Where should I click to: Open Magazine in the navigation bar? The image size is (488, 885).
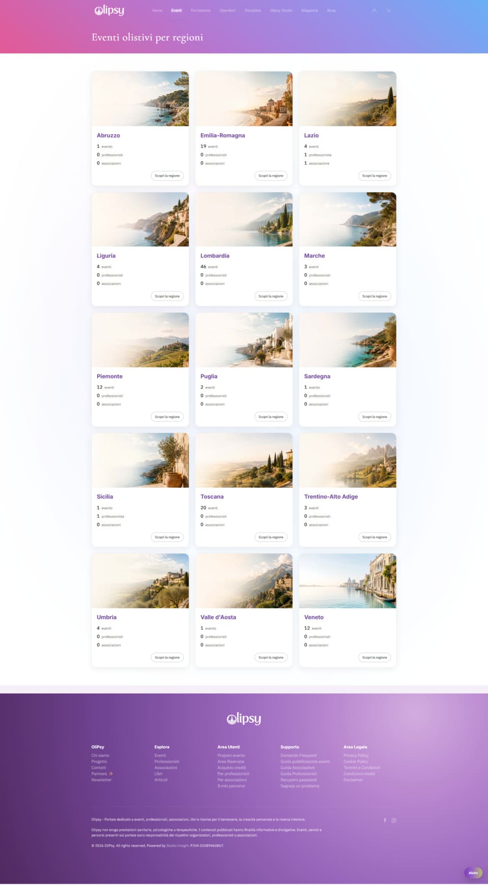[x=310, y=10]
